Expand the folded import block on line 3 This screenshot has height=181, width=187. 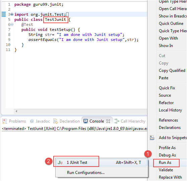tap(12, 14)
